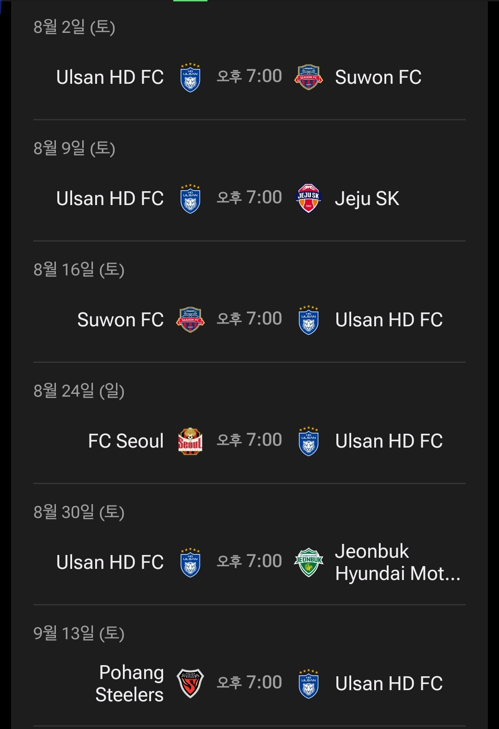
Task: Tap the Pohang Steelers crest
Action: [x=190, y=684]
